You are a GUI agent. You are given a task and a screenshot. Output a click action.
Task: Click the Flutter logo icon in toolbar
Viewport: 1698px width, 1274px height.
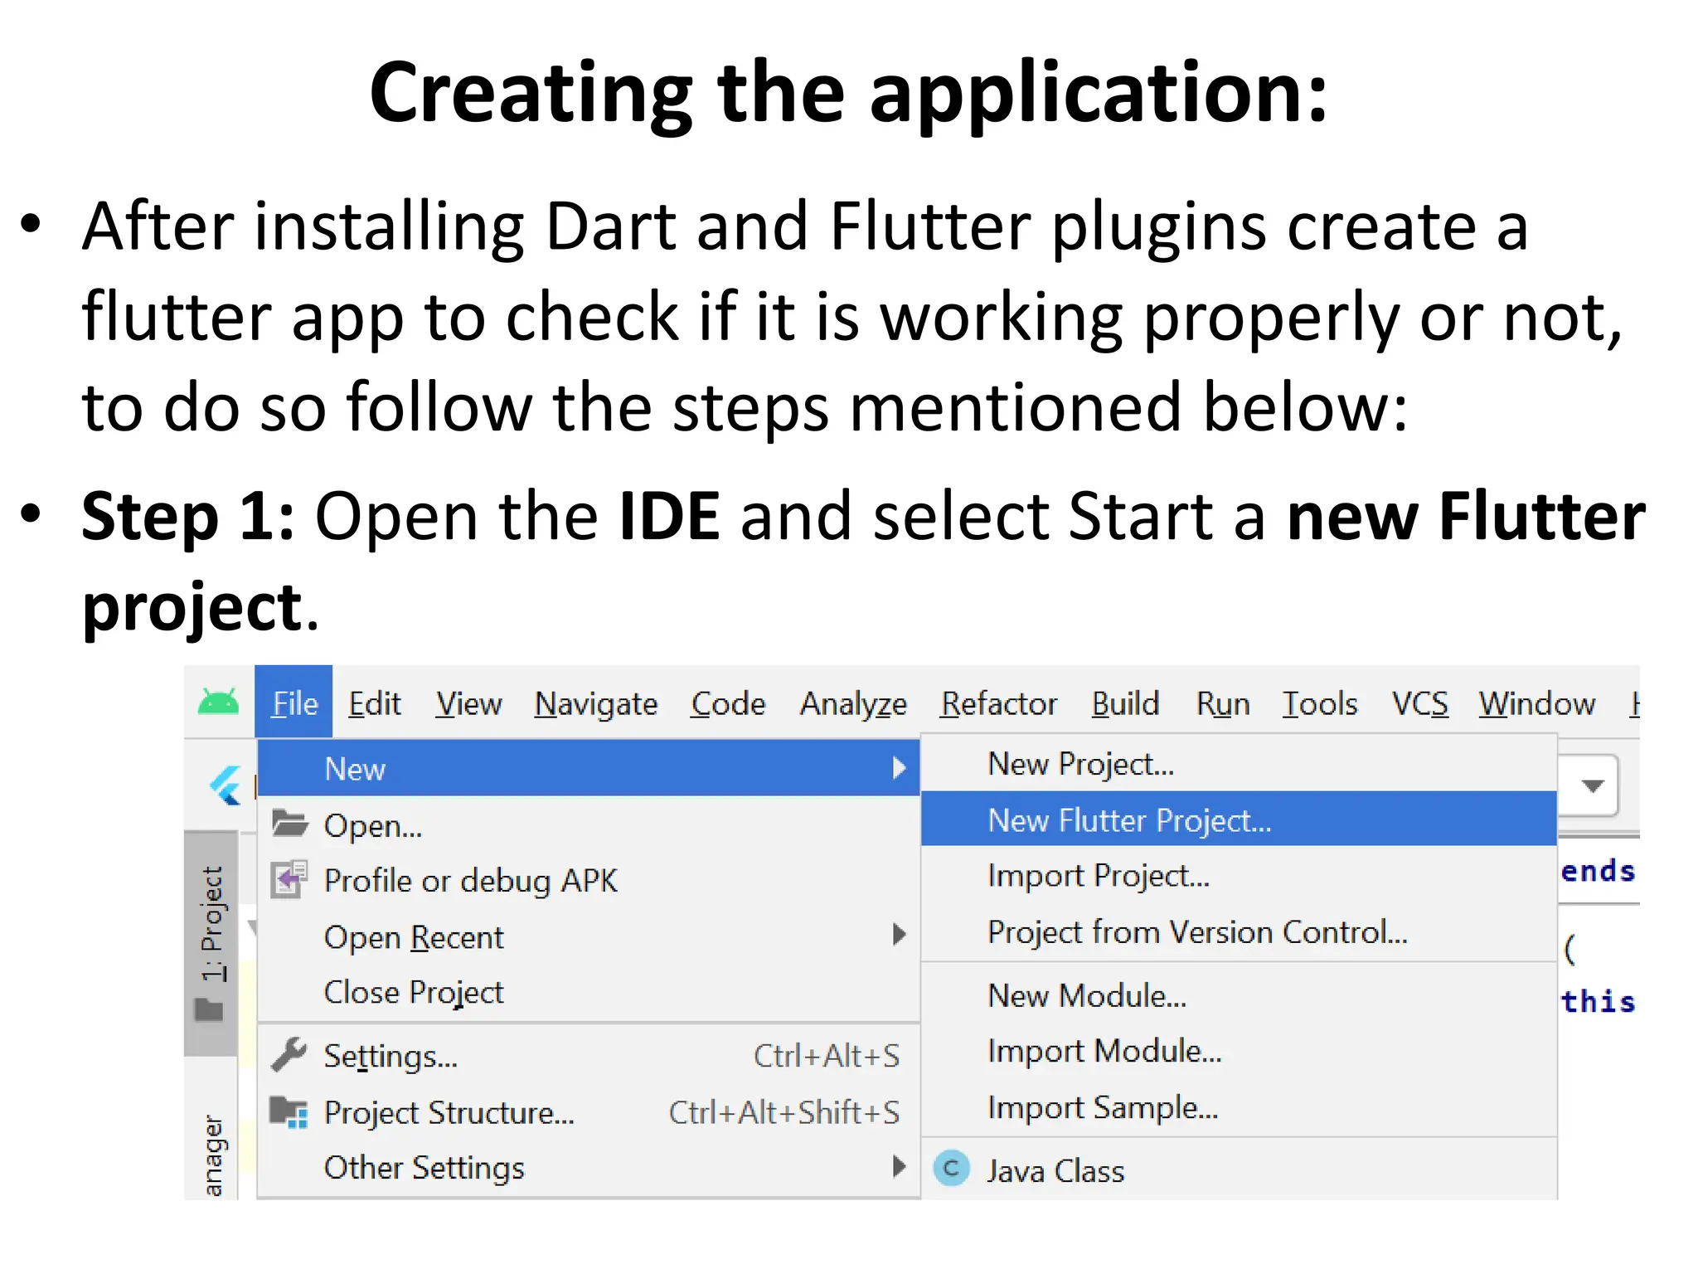[226, 785]
